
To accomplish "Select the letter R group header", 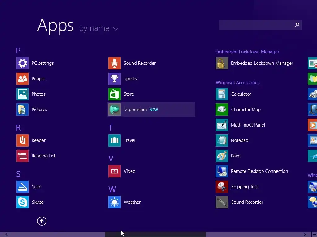I will 18,127.
